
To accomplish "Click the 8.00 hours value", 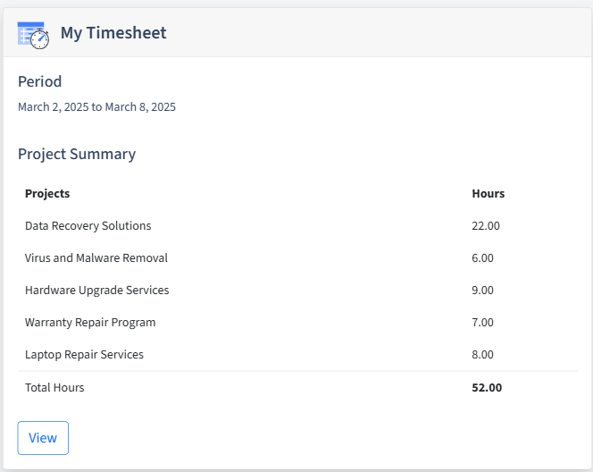I will (482, 355).
